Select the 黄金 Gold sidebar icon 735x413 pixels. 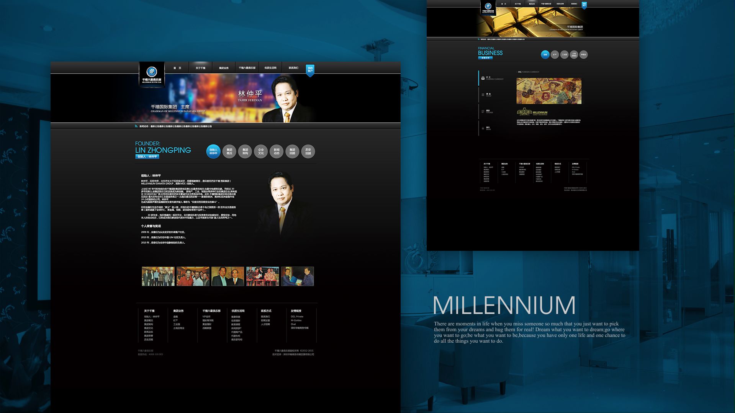coord(483,94)
